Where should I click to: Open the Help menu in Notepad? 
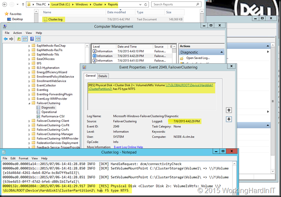44,159
